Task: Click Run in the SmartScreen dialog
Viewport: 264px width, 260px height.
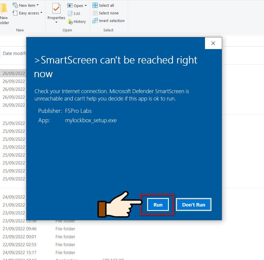Action: point(158,204)
